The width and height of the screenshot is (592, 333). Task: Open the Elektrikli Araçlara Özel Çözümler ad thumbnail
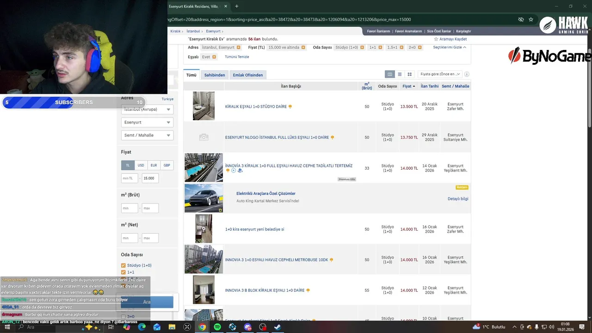[x=203, y=198]
